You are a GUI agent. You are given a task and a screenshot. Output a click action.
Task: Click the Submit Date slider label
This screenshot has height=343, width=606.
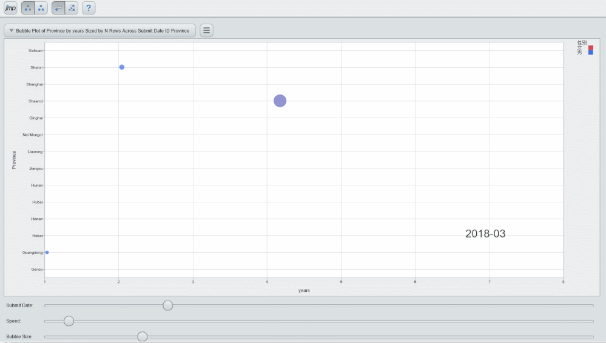click(x=19, y=305)
